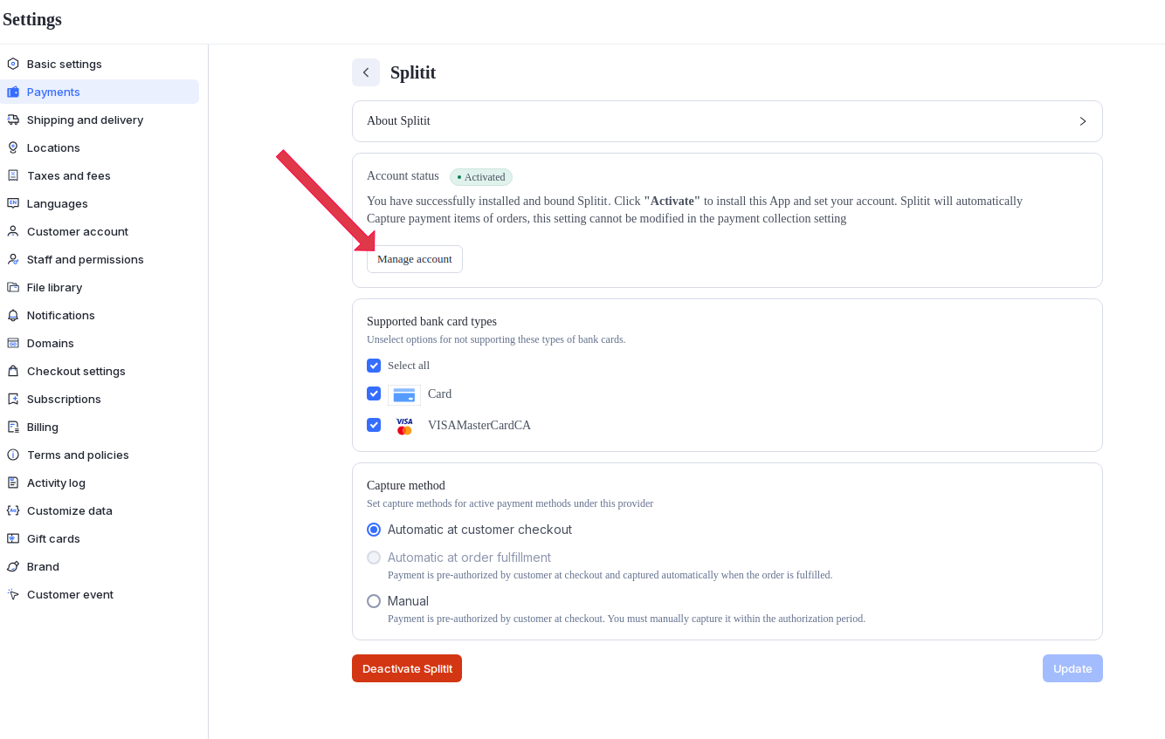Image resolution: width=1165 pixels, height=739 pixels.
Task: Go back using the arrow beside Splitit
Action: point(366,72)
